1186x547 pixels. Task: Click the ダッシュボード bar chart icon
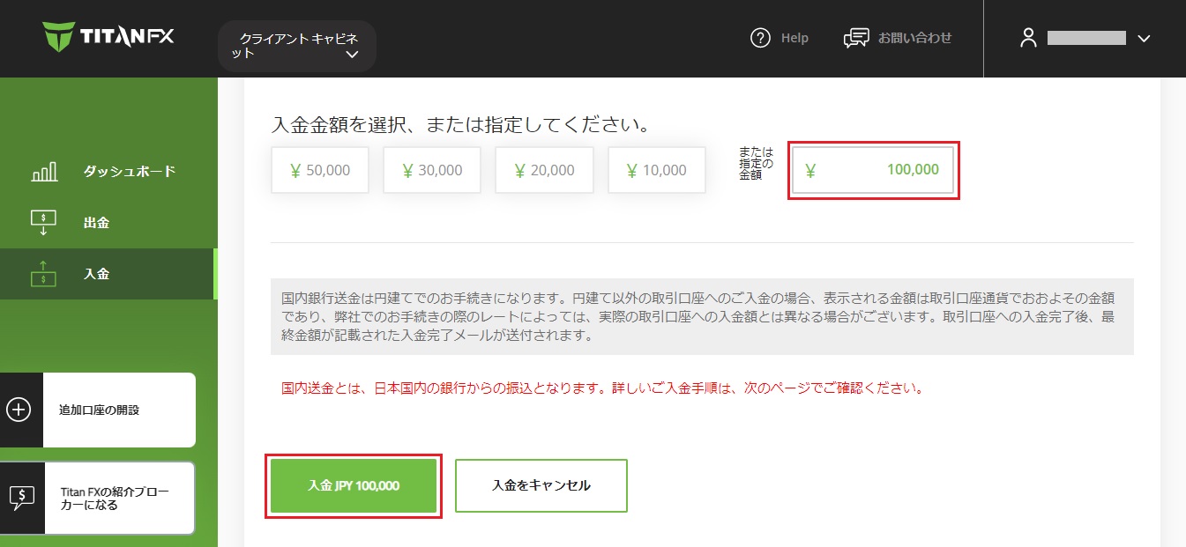pyautogui.click(x=44, y=171)
